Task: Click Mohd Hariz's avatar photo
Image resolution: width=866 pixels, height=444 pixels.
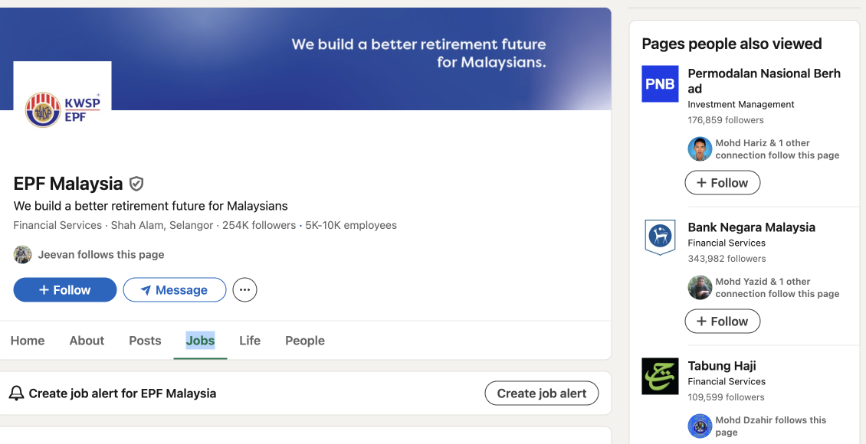Action: 700,149
